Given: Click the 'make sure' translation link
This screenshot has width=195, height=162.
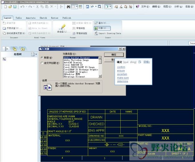Looking at the screenshot, I should tap(123, 78).
